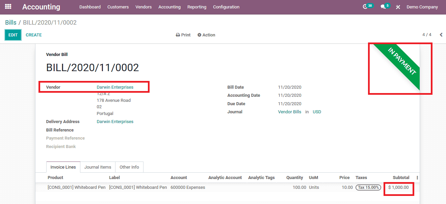Click the EDIT button
Screen dimensions: 446x204
[x=13, y=35]
